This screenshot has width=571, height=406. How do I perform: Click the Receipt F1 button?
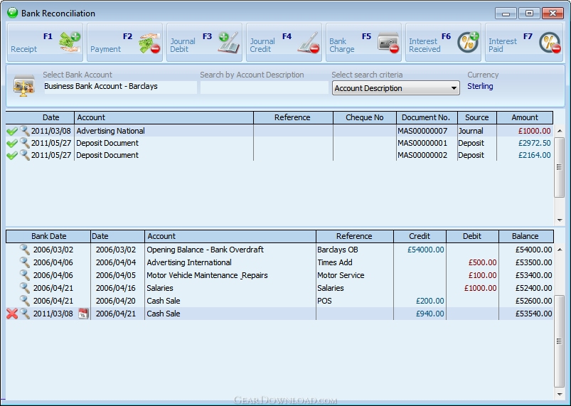pos(46,43)
